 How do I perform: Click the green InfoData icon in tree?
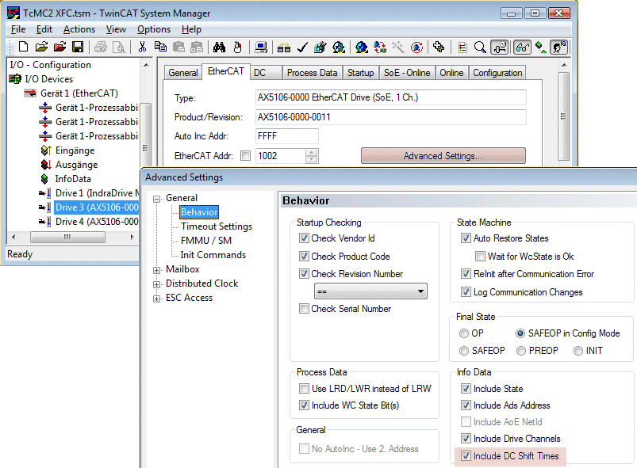point(44,179)
